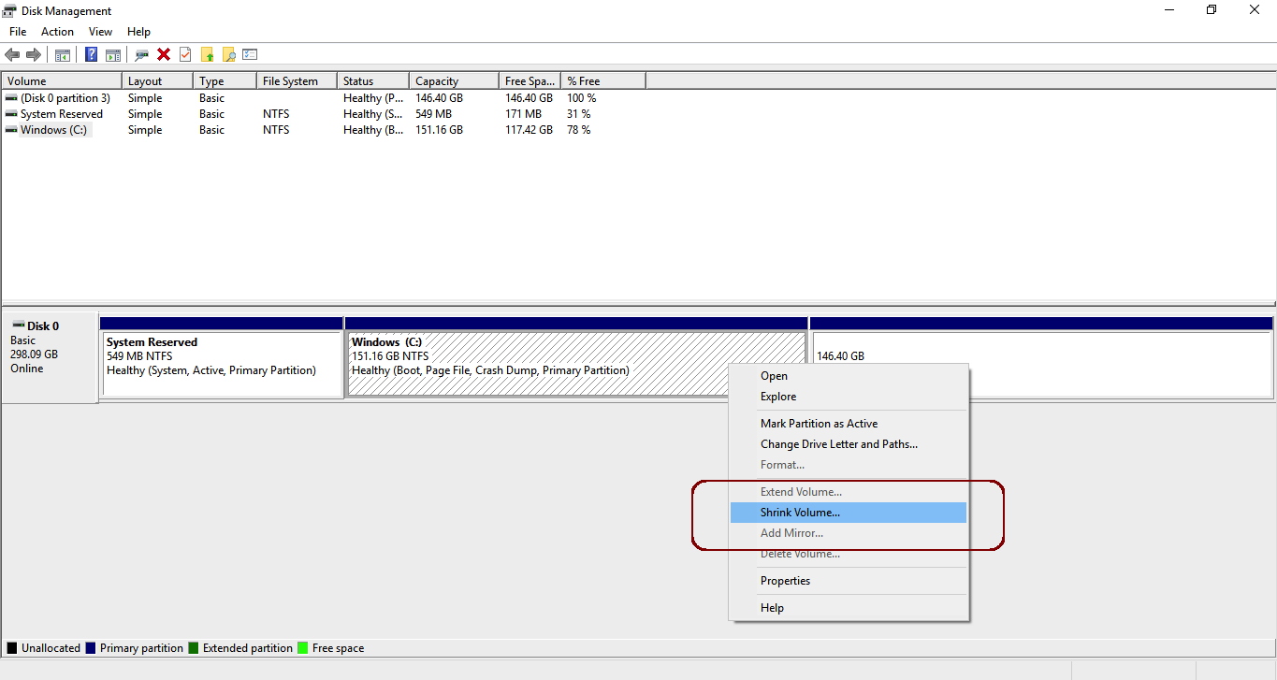1277x680 pixels.
Task: Select the Windows (C:) partition block
Action: coord(575,357)
